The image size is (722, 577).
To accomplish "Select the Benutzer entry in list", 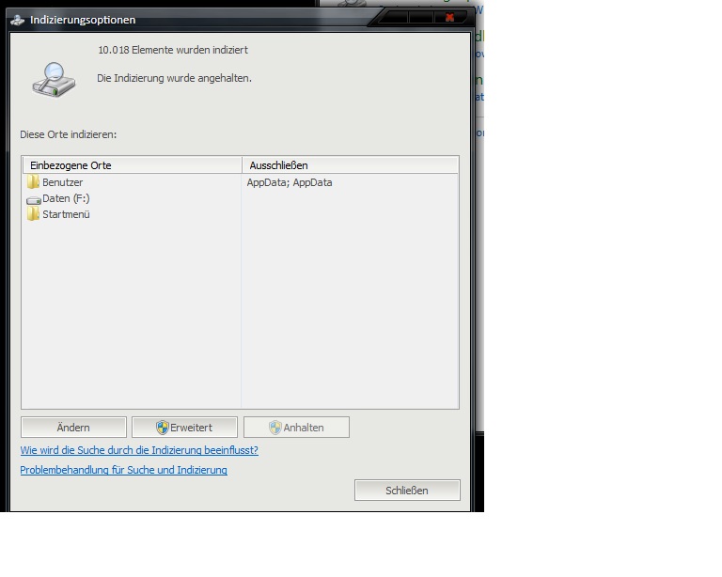I will click(x=63, y=182).
